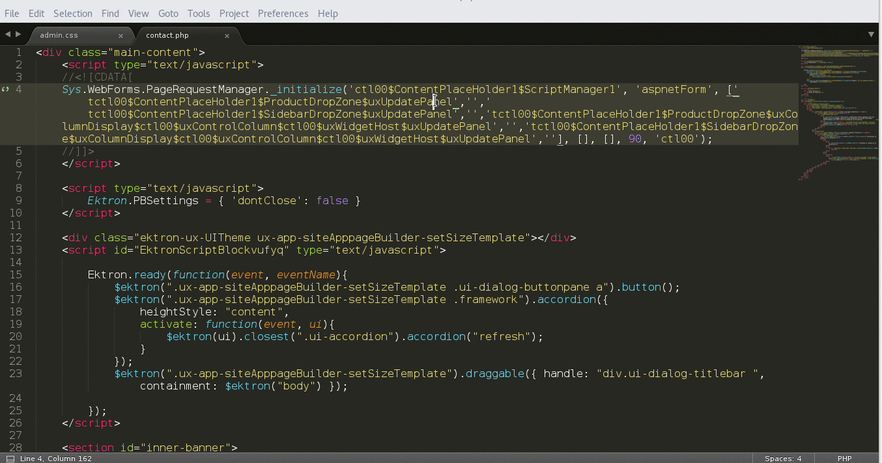Open the View menu
The width and height of the screenshot is (882, 463).
tap(138, 13)
